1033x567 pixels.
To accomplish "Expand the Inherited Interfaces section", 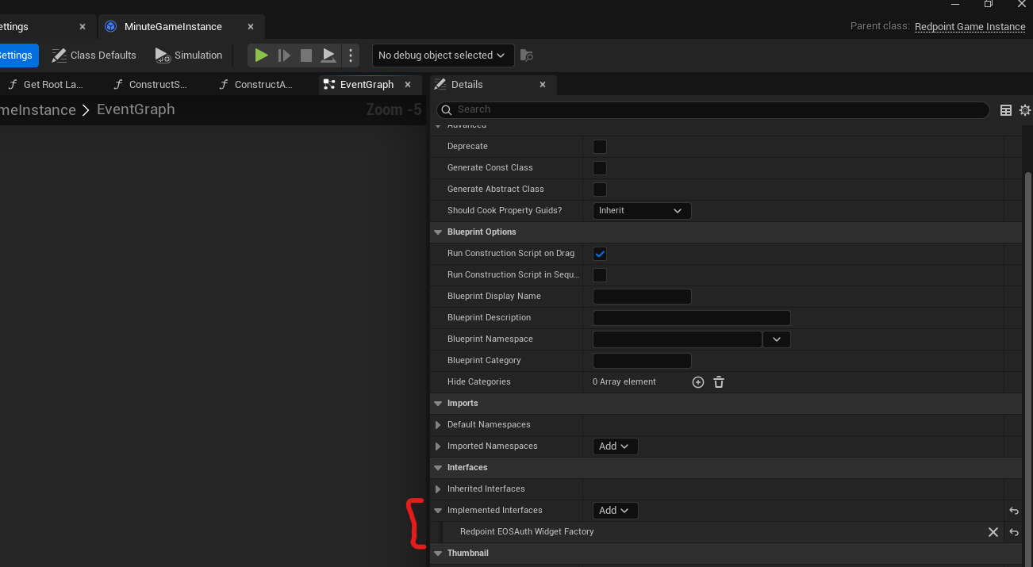I will (x=437, y=488).
